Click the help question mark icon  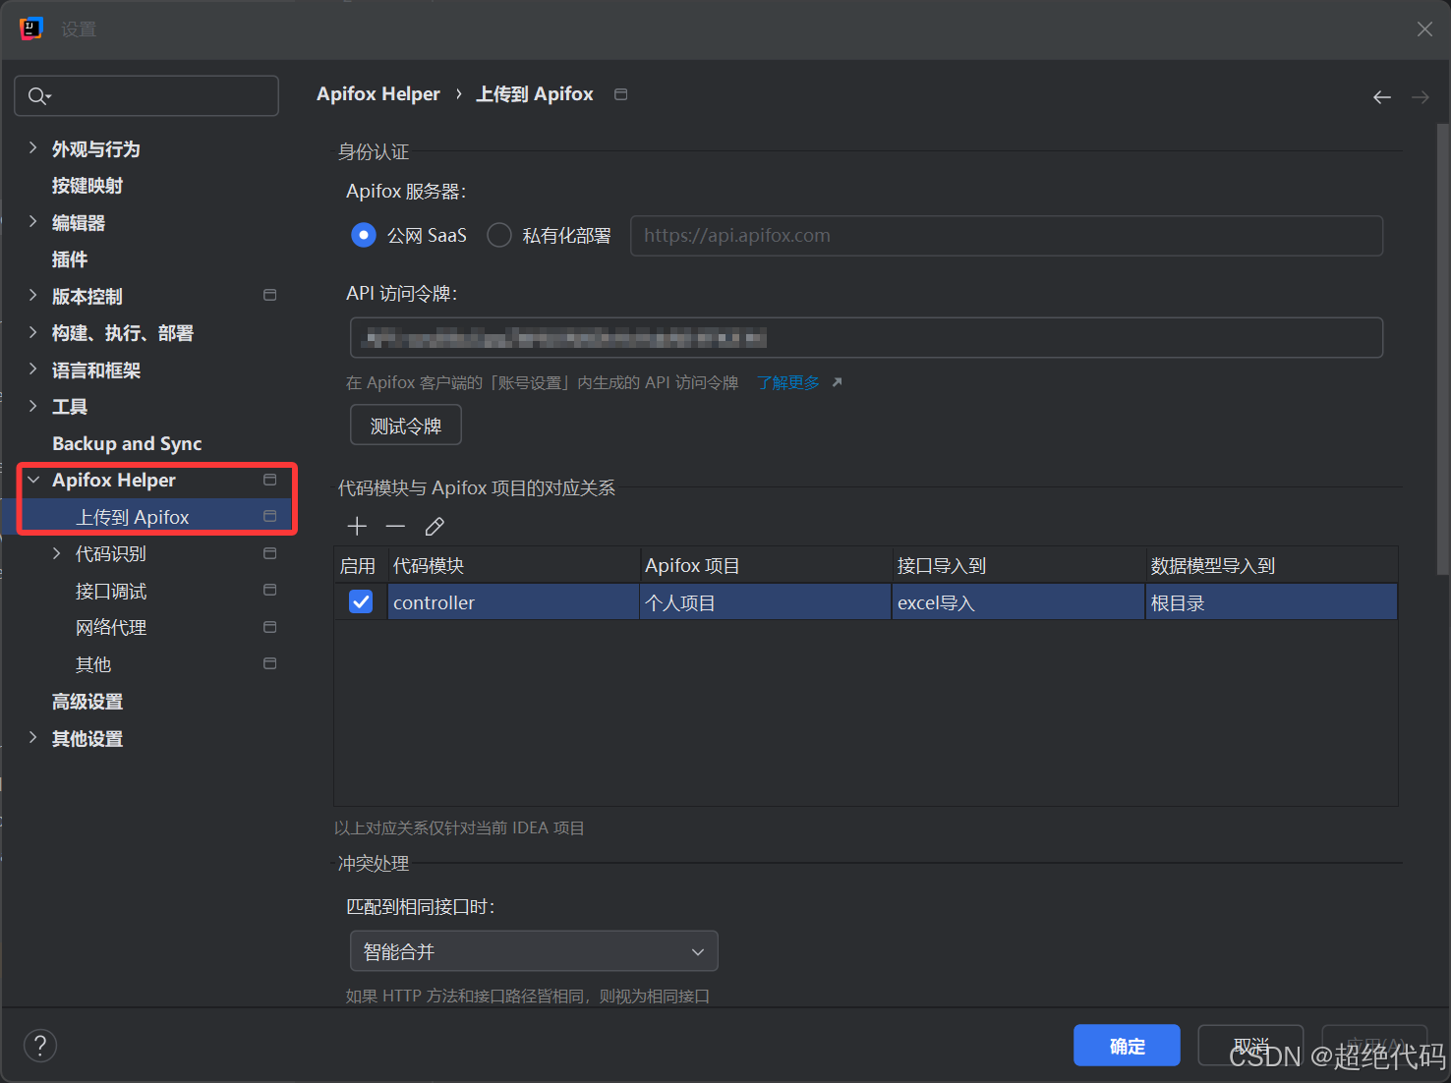click(x=40, y=1046)
